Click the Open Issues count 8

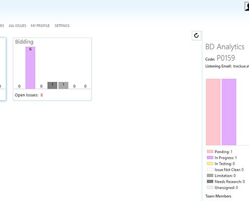coord(42,95)
